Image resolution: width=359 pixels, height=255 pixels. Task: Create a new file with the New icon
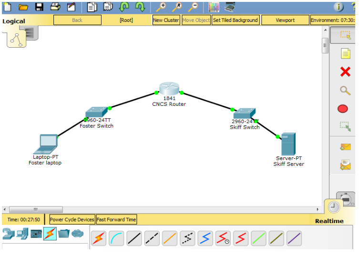click(8, 7)
